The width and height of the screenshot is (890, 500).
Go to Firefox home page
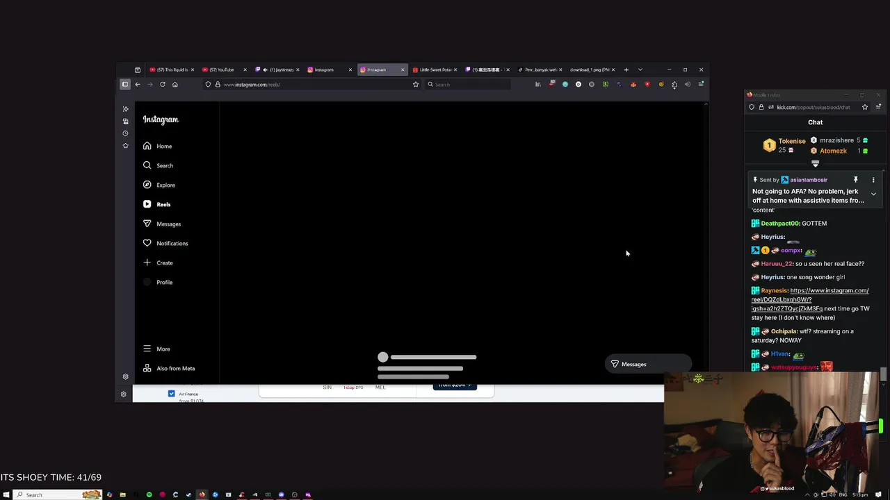(x=175, y=85)
